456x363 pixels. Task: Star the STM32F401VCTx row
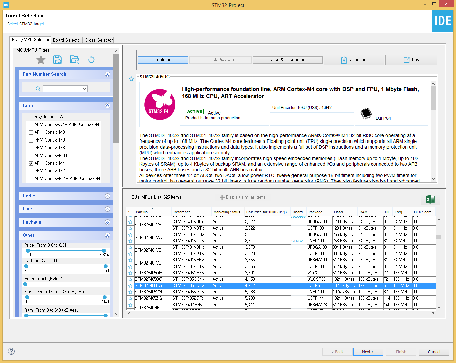[x=130, y=241]
